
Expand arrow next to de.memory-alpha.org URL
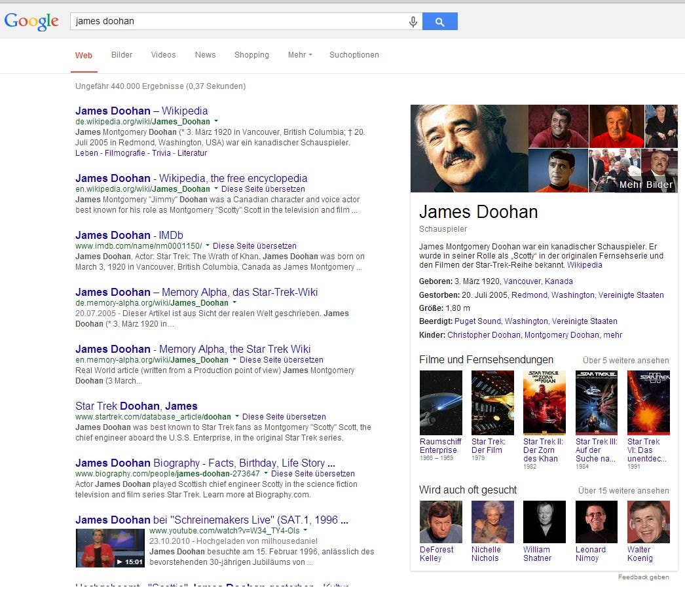pyautogui.click(x=234, y=302)
